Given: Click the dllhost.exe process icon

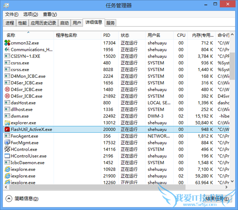Looking at the screenshot, I should (7, 109).
